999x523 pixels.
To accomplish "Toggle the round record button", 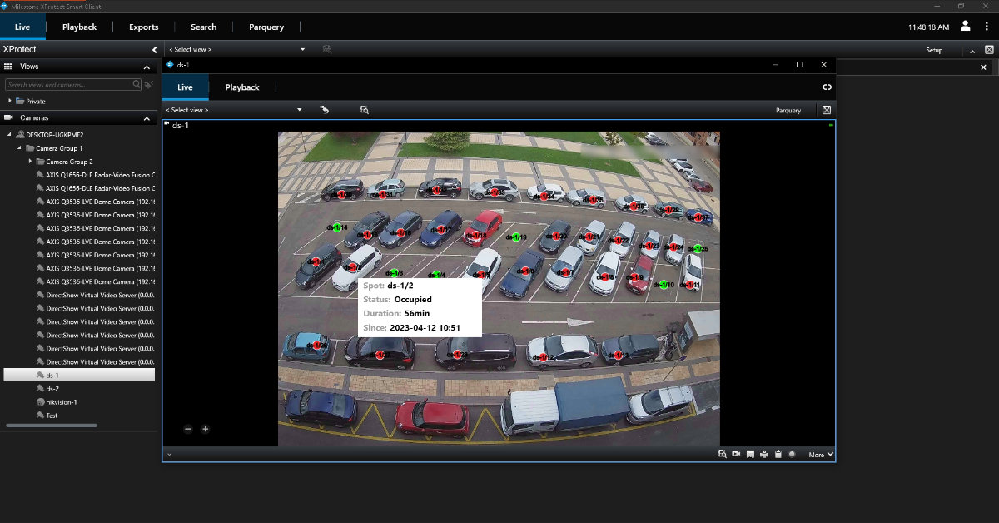I will coord(792,454).
